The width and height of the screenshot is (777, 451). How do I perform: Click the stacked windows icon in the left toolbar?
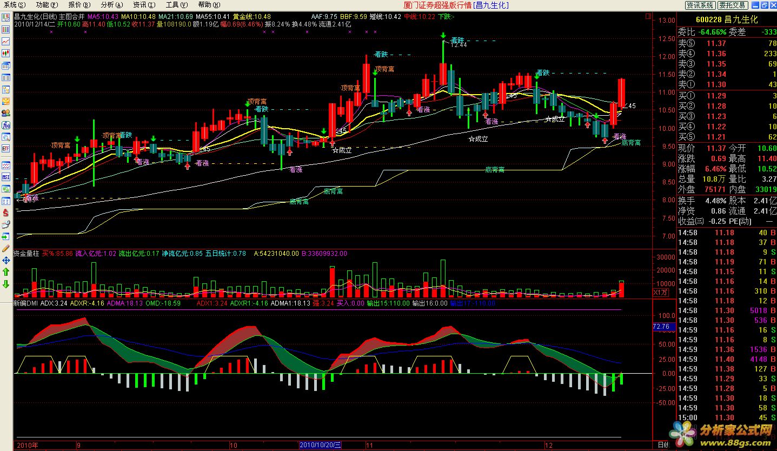pos(6,65)
